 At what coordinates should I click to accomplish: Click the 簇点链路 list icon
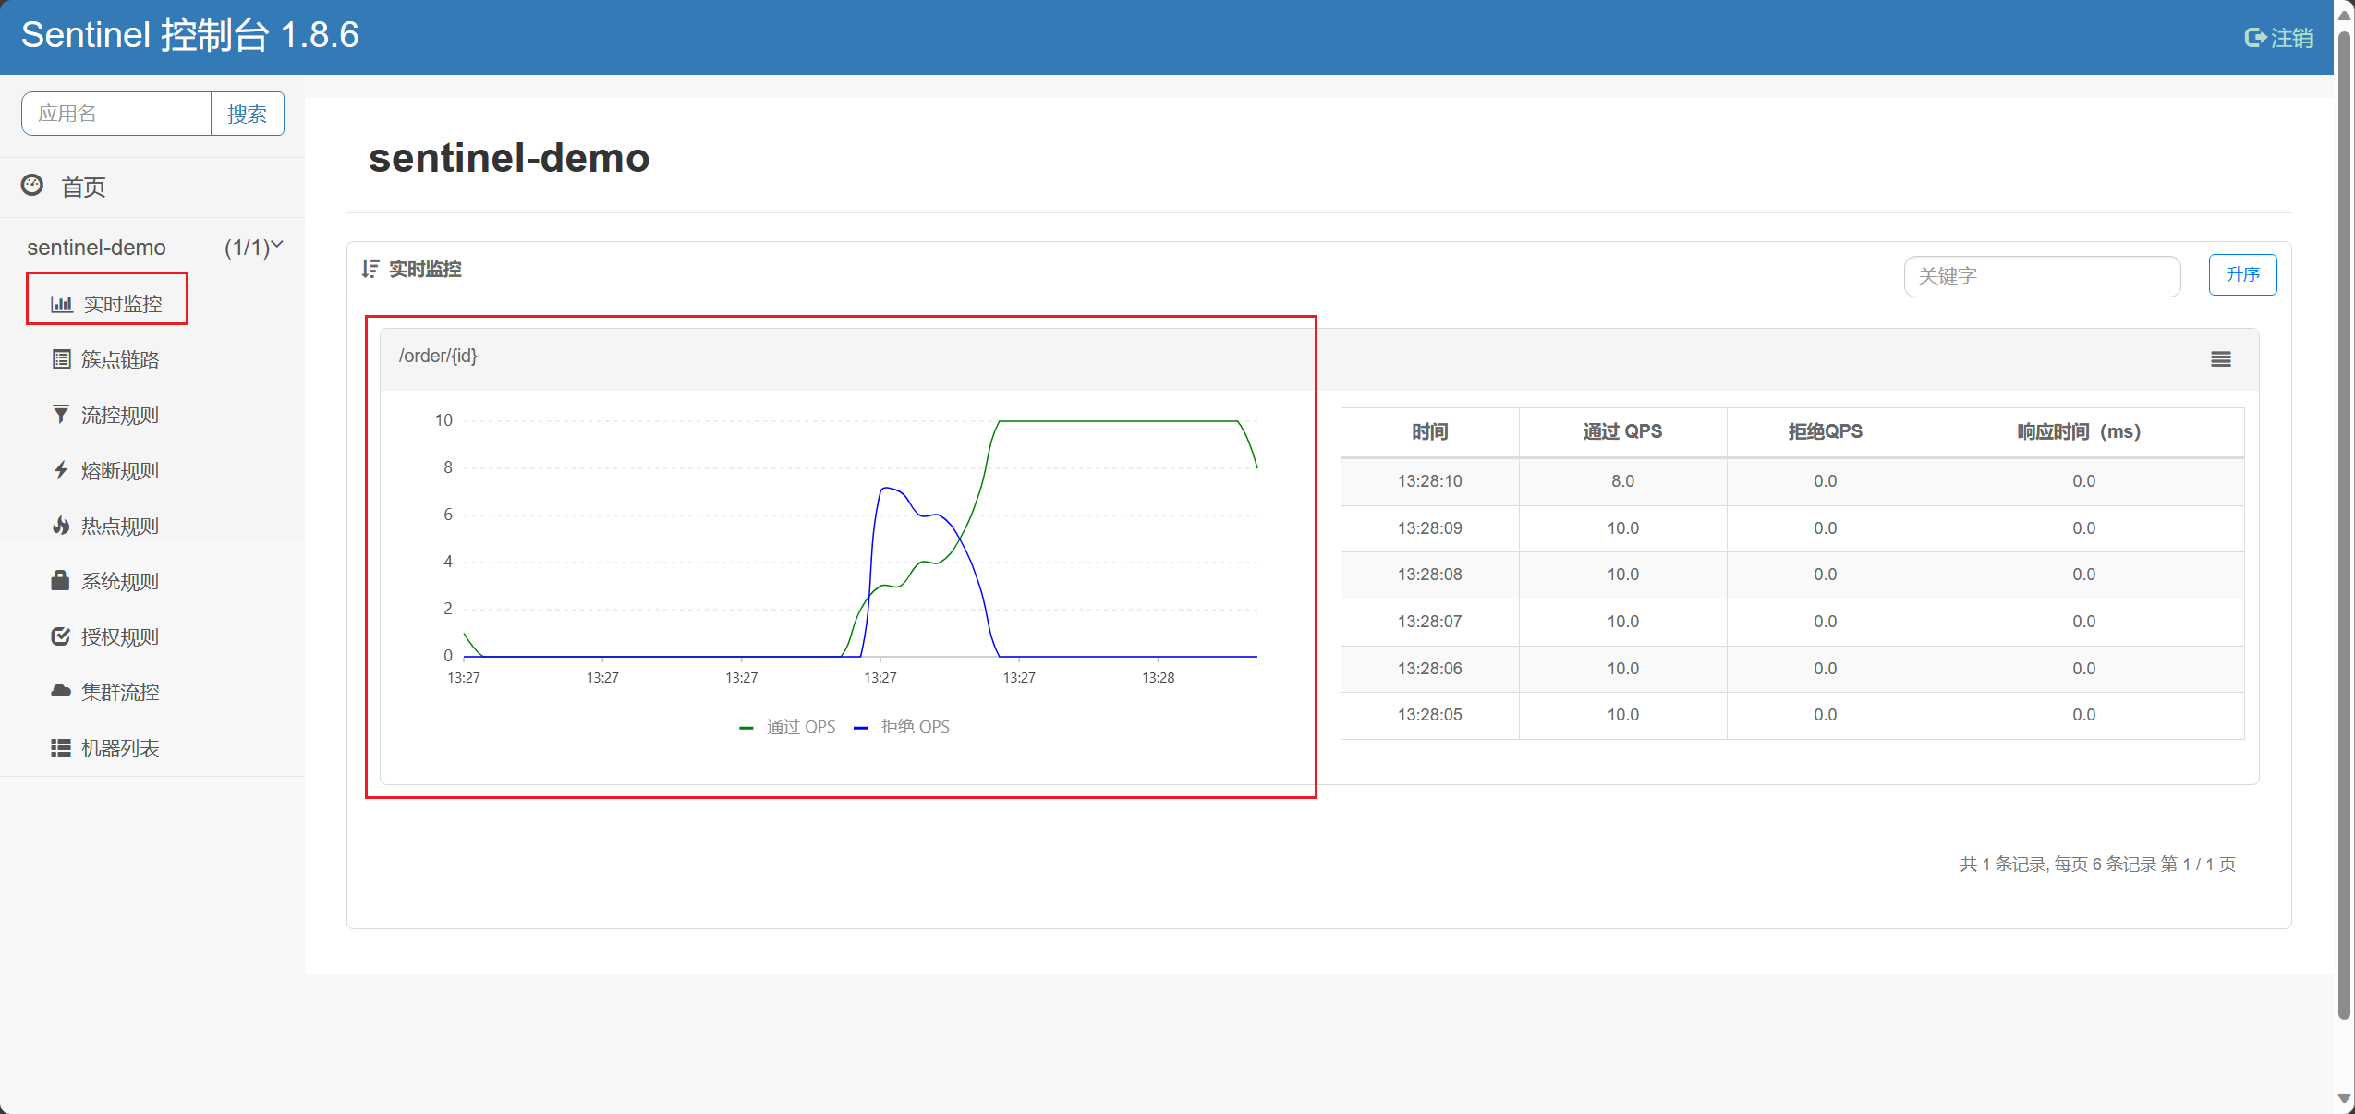point(61,359)
